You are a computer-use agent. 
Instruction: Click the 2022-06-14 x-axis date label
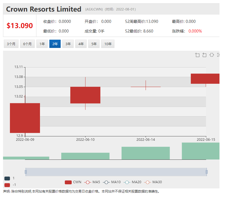click(146, 140)
